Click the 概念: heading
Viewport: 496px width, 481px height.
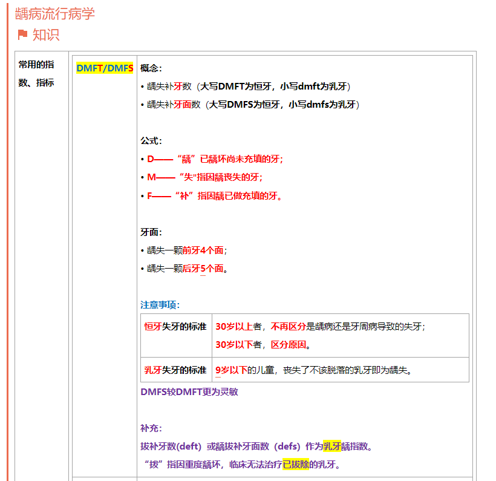151,68
